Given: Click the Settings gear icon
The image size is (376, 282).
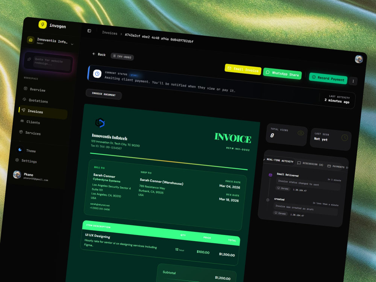Looking at the screenshot, I should tap(17, 160).
